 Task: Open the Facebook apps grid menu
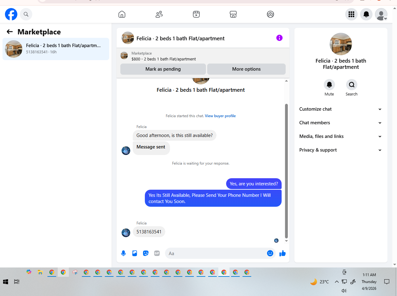[x=351, y=14]
